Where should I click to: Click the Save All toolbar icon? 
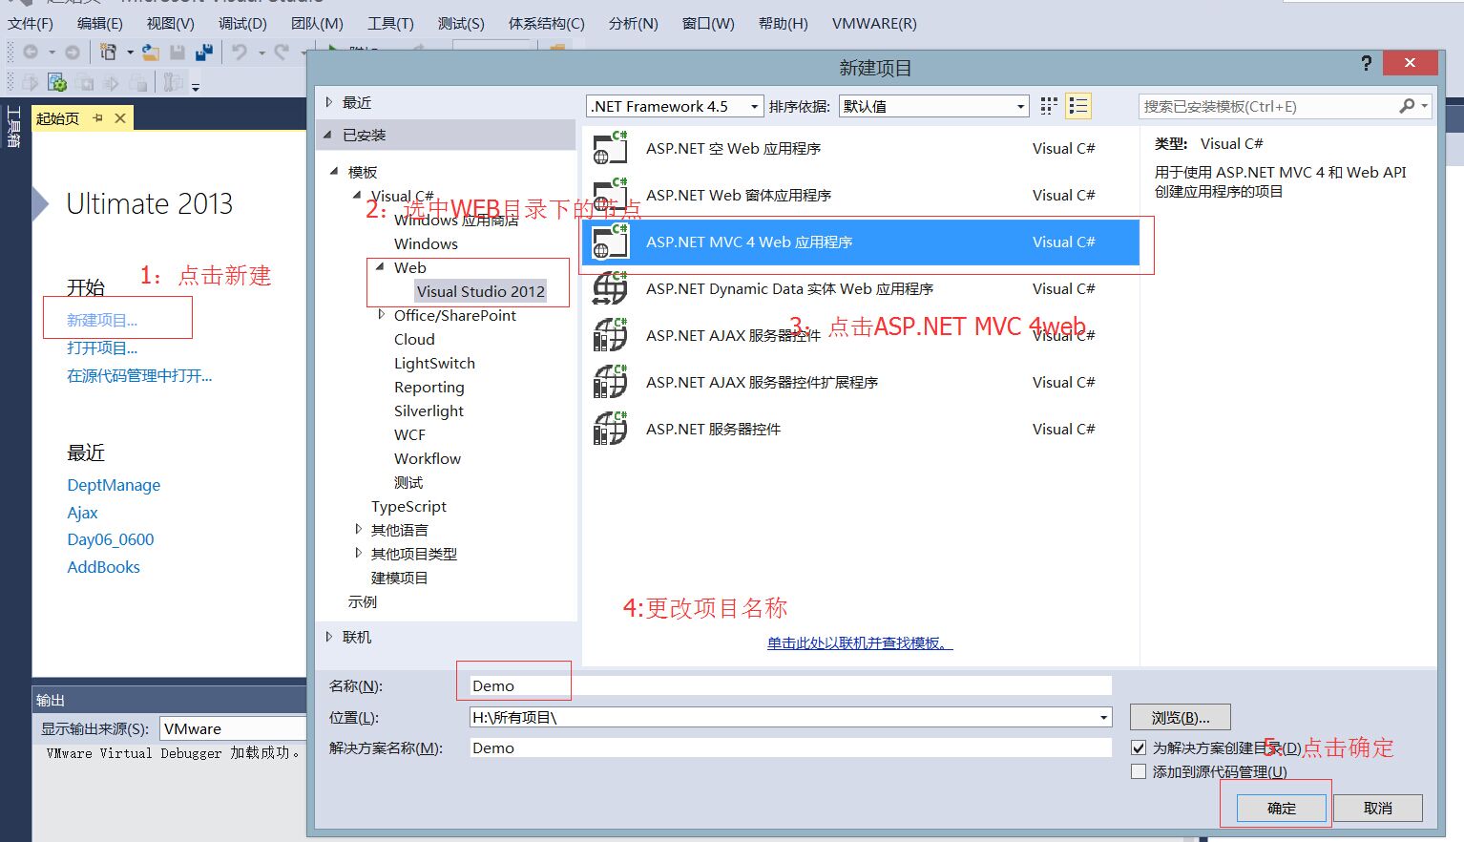tap(204, 53)
